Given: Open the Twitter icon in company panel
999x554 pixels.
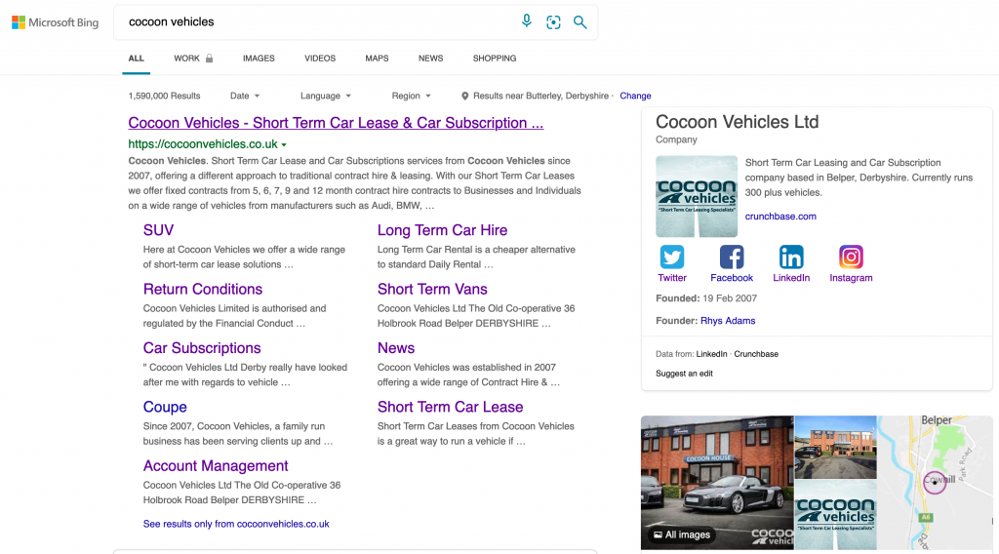Looking at the screenshot, I should coord(672,257).
